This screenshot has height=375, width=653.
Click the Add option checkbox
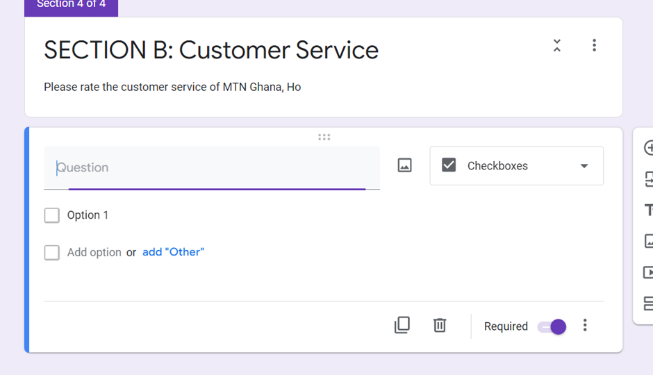click(51, 253)
